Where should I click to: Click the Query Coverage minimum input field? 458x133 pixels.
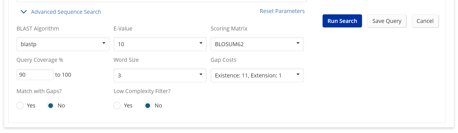(x=35, y=75)
